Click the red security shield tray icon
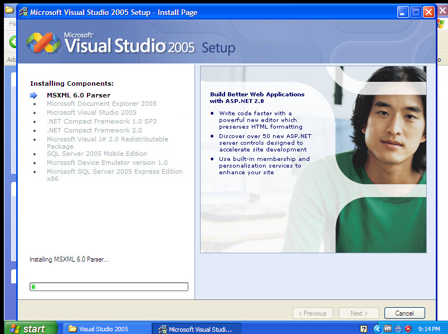Image resolution: width=448 pixels, height=334 pixels. 408,328
